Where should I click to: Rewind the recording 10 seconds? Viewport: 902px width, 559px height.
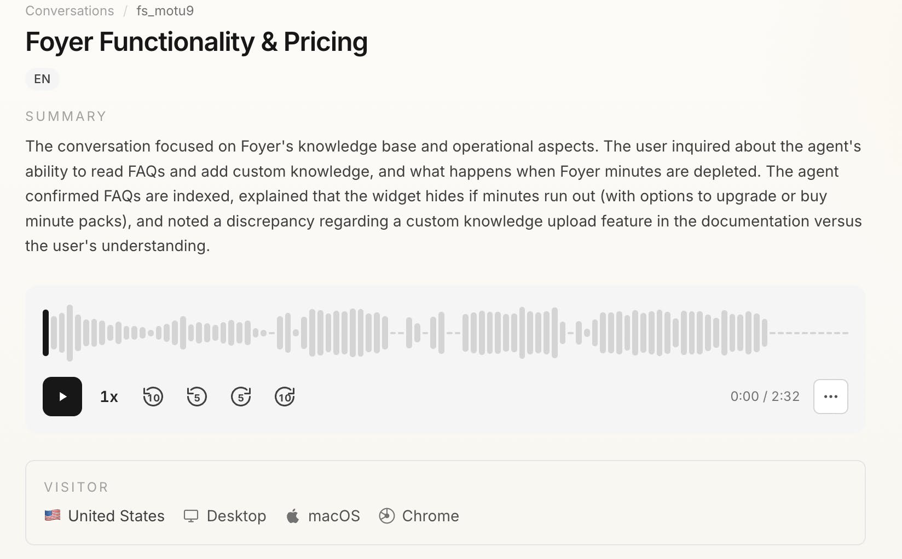click(x=153, y=397)
